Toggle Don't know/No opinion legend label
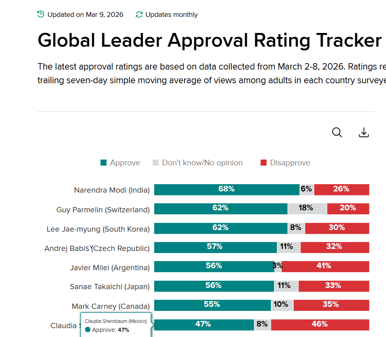Viewport: 386px width, 337px height. (202, 163)
